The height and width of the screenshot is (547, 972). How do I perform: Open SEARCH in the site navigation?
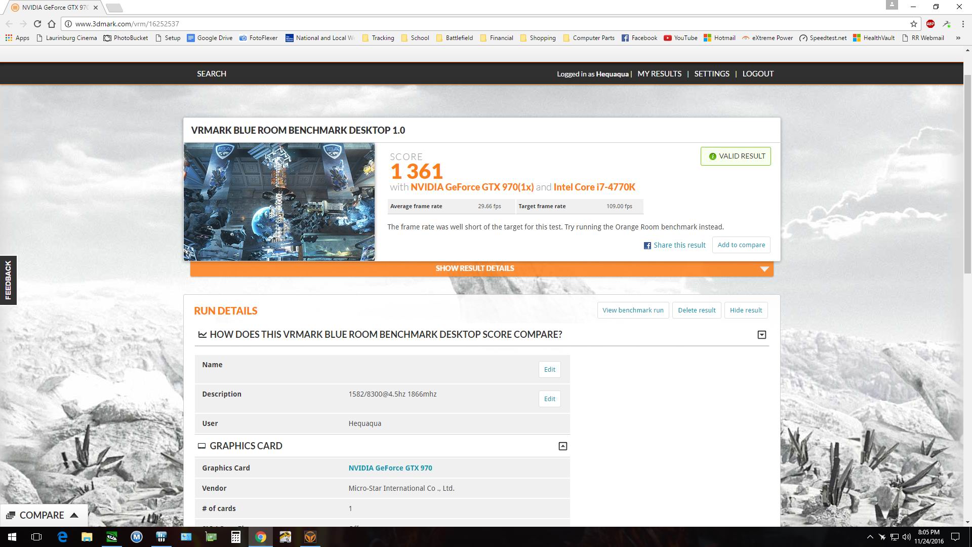212,74
